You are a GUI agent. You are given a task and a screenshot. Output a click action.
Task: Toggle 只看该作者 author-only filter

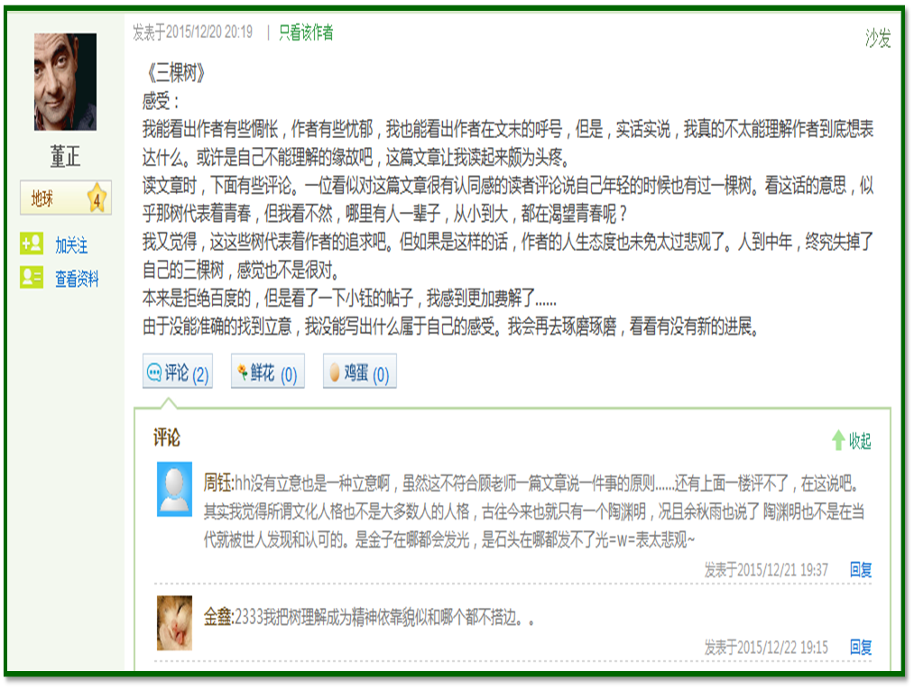click(306, 32)
